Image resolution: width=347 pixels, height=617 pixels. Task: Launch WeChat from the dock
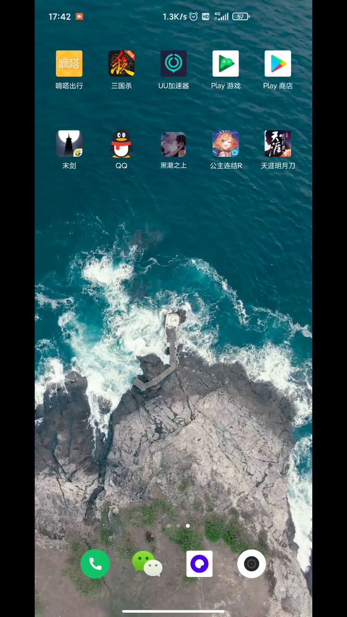point(147,563)
